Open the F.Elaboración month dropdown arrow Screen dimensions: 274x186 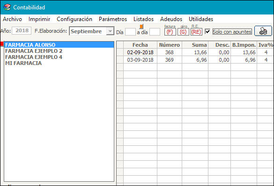tap(110, 31)
